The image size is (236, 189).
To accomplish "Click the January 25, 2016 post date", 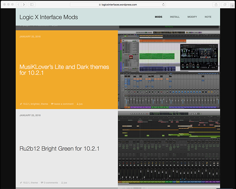I will click(30, 37).
